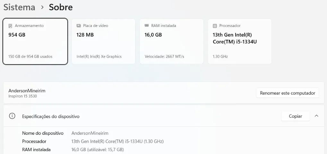Select the AndersonMineirim computer name heading
Screen dimensions: 327x154
pos(27,91)
